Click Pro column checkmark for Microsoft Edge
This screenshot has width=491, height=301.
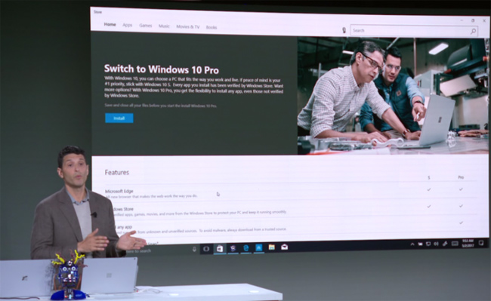pyautogui.click(x=461, y=189)
